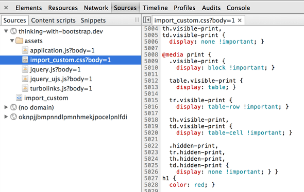Open the Elements tab
This screenshot has width=304, height=192.
29,8
